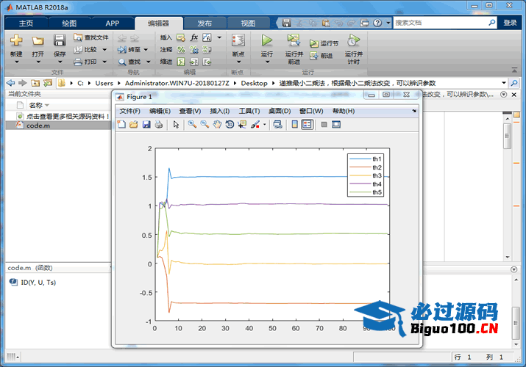Select the Pan hand tool in Figure

click(x=217, y=125)
